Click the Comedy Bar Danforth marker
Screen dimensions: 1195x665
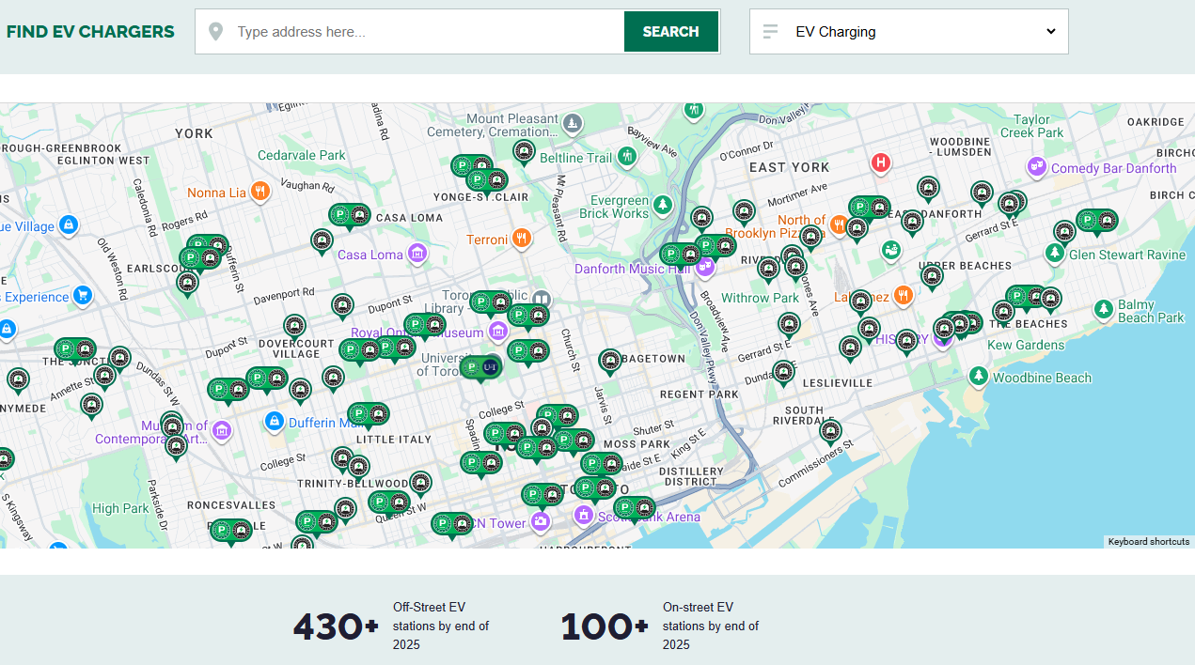[x=1037, y=167]
